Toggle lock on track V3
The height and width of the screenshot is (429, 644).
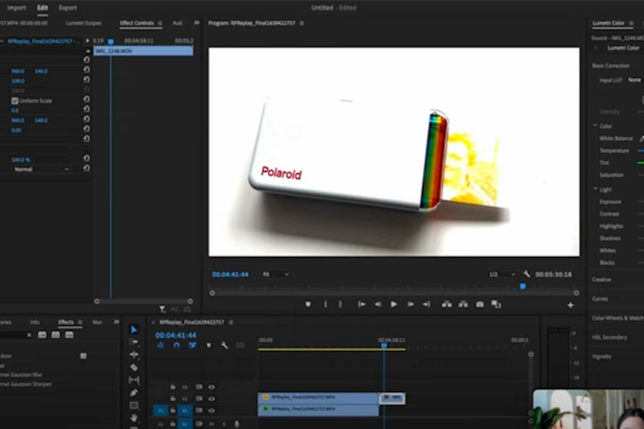173,387
